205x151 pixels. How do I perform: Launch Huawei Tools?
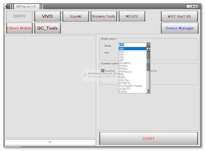click(104, 16)
